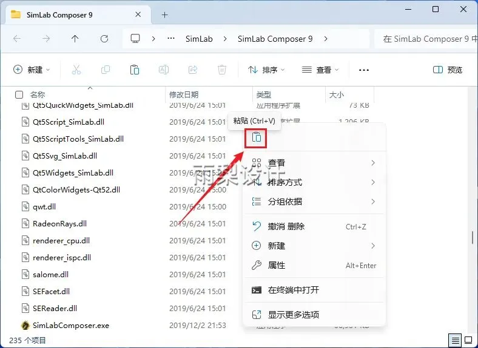Open the 排序 sort dropdown
This screenshot has height=348, width=478.
(x=266, y=70)
